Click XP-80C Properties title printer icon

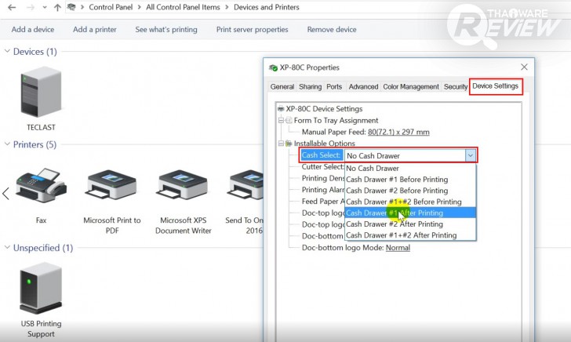[273, 67]
